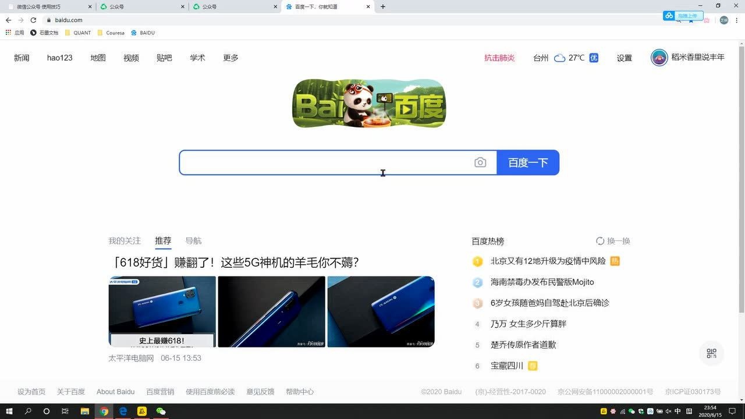
Task: Click the user avatar 稻米香里说丰年
Action: (x=659, y=58)
